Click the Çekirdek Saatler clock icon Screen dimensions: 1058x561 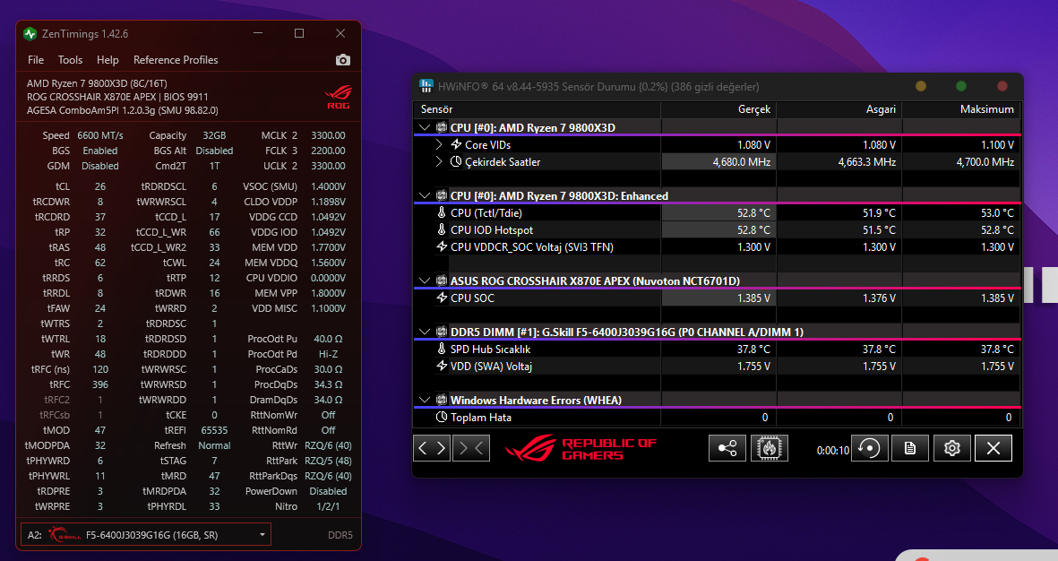455,162
